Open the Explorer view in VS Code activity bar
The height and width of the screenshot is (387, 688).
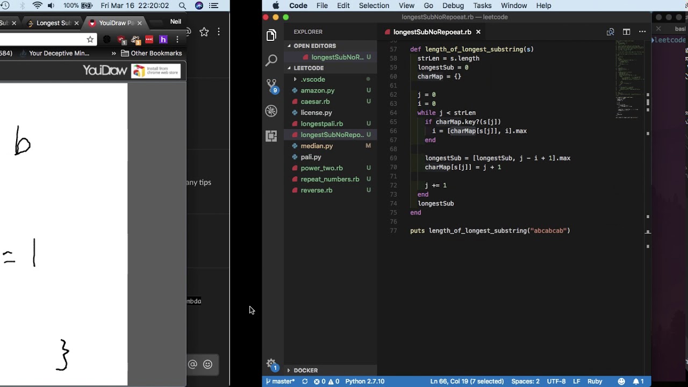tap(271, 35)
